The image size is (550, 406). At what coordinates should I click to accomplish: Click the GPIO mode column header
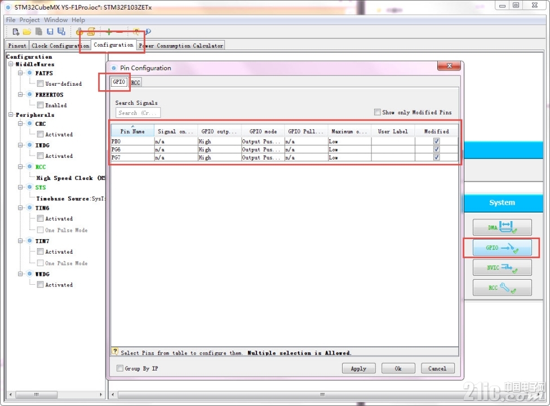263,131
